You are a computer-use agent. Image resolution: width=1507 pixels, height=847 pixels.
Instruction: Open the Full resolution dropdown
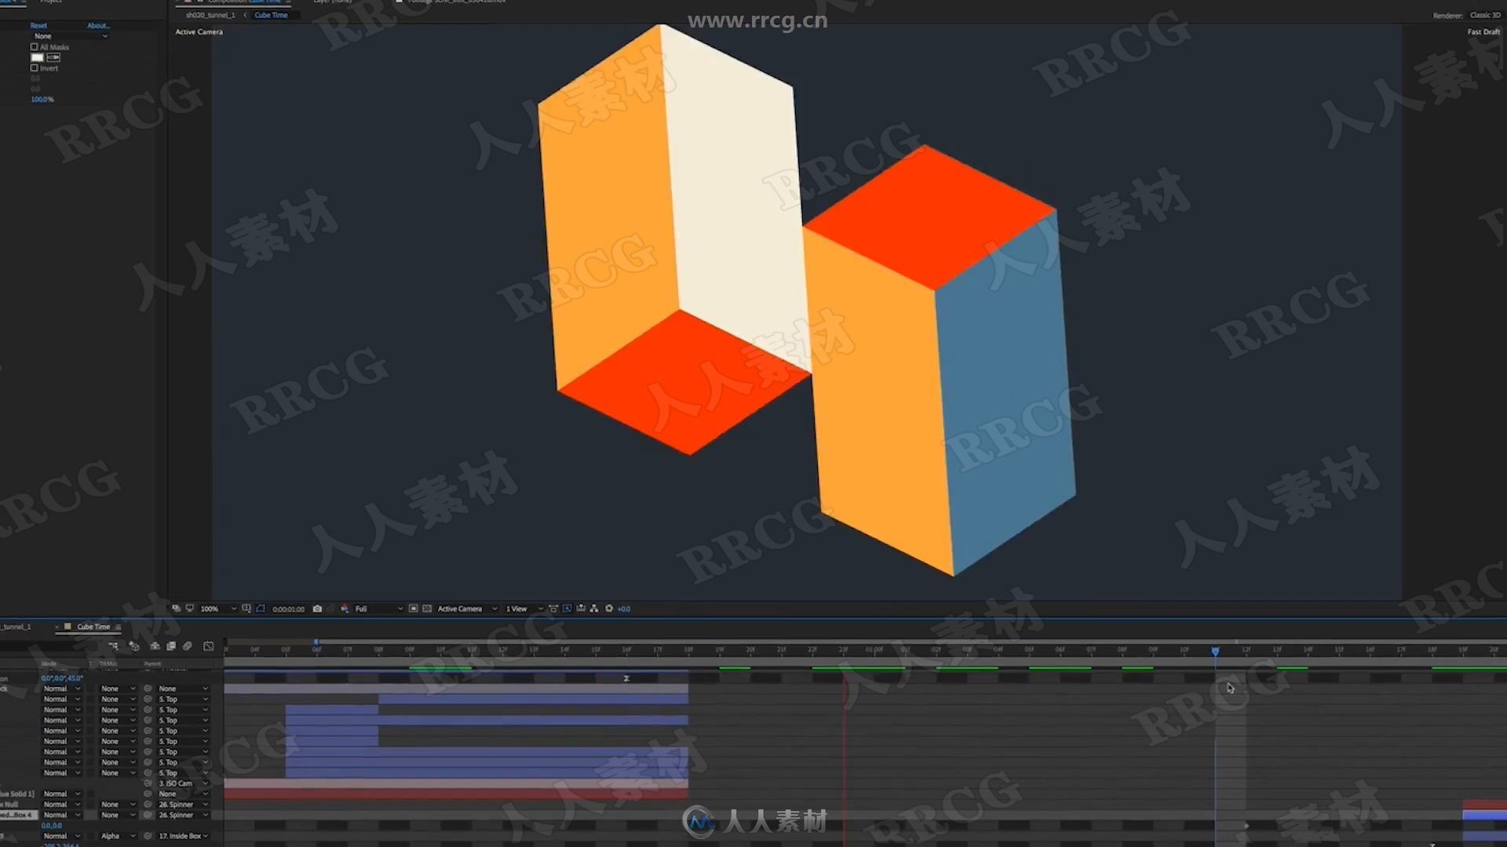pyautogui.click(x=378, y=609)
